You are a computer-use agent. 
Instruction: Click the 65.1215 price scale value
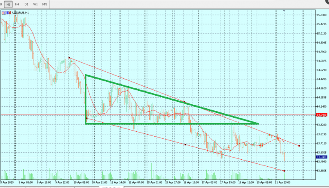pos(322,24)
